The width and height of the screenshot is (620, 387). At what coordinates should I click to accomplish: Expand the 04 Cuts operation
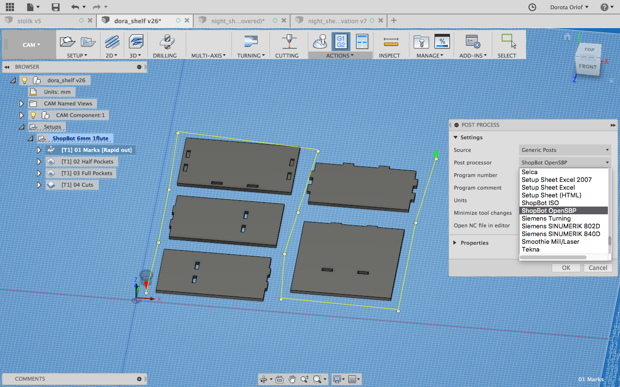(x=39, y=185)
